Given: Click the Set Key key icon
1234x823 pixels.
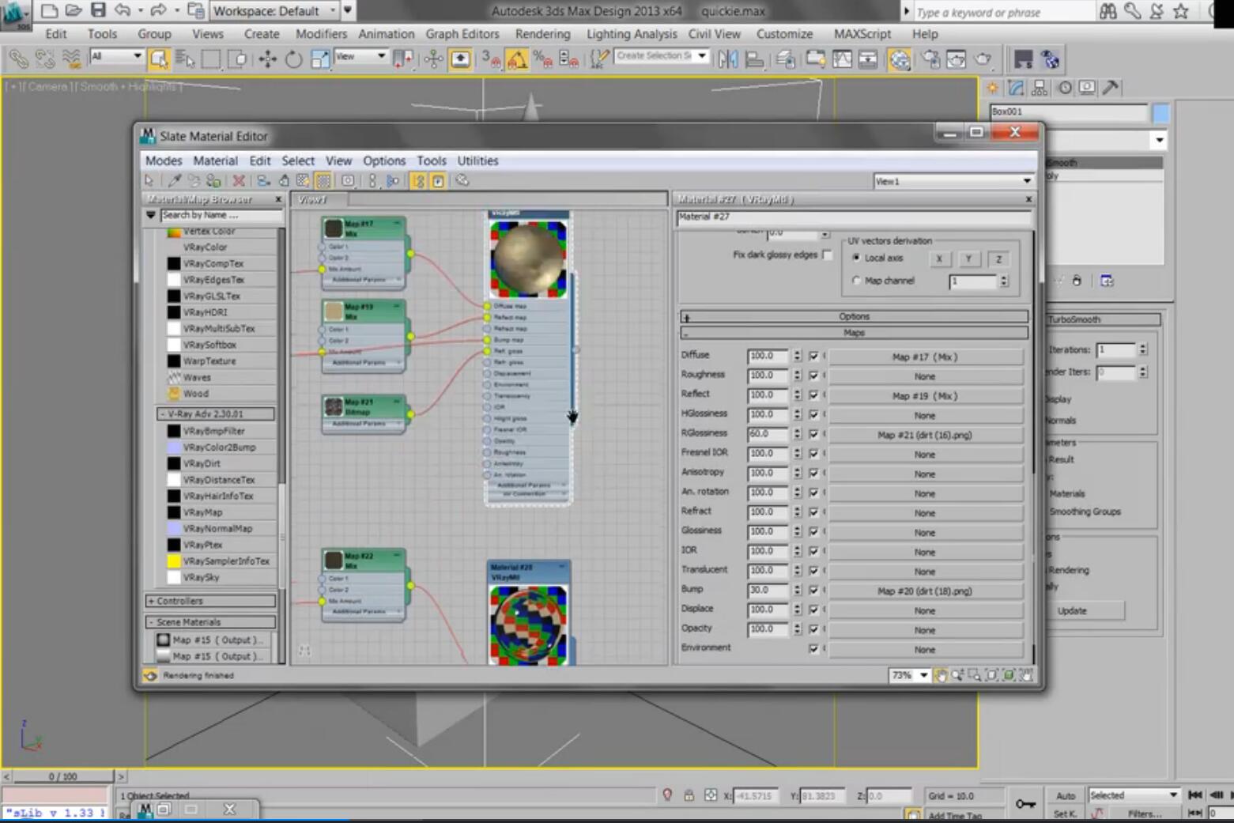Looking at the screenshot, I should [1025, 804].
